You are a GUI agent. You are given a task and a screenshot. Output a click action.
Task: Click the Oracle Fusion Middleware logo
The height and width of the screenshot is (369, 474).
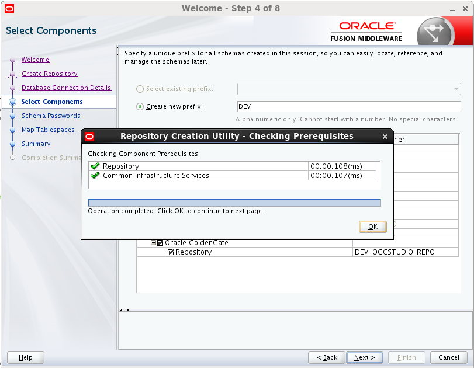pyautogui.click(x=366, y=32)
